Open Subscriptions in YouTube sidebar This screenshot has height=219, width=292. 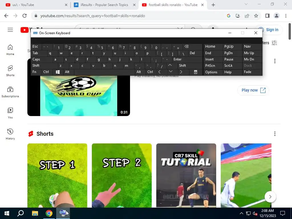point(10,92)
